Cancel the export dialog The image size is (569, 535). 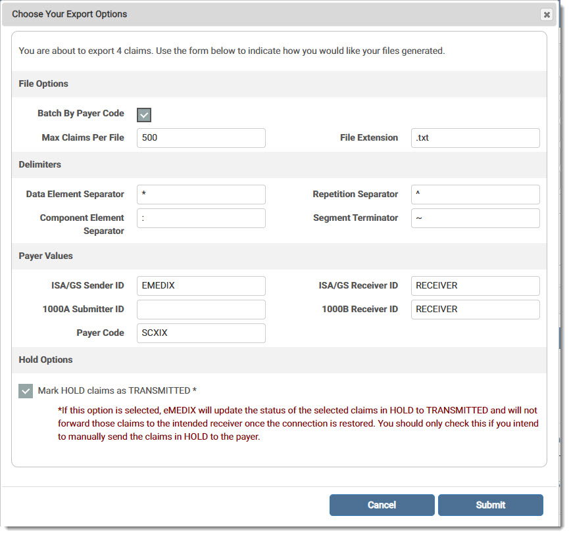coord(382,505)
